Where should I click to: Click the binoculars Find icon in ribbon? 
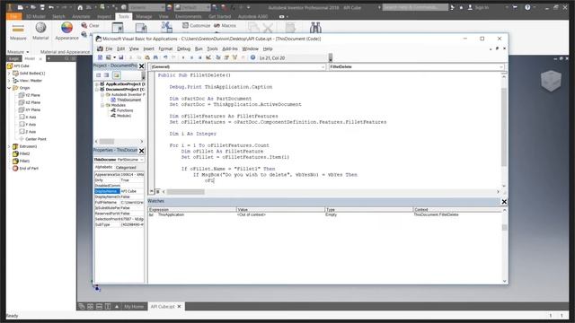tap(315, 28)
